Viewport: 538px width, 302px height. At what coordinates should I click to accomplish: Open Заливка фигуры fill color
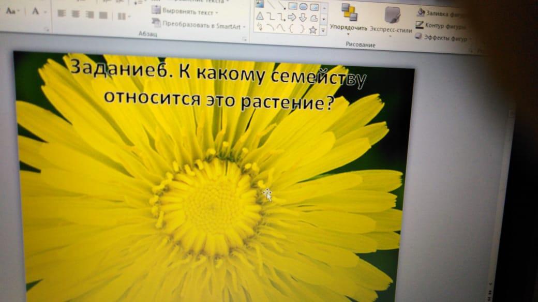[x=442, y=13]
